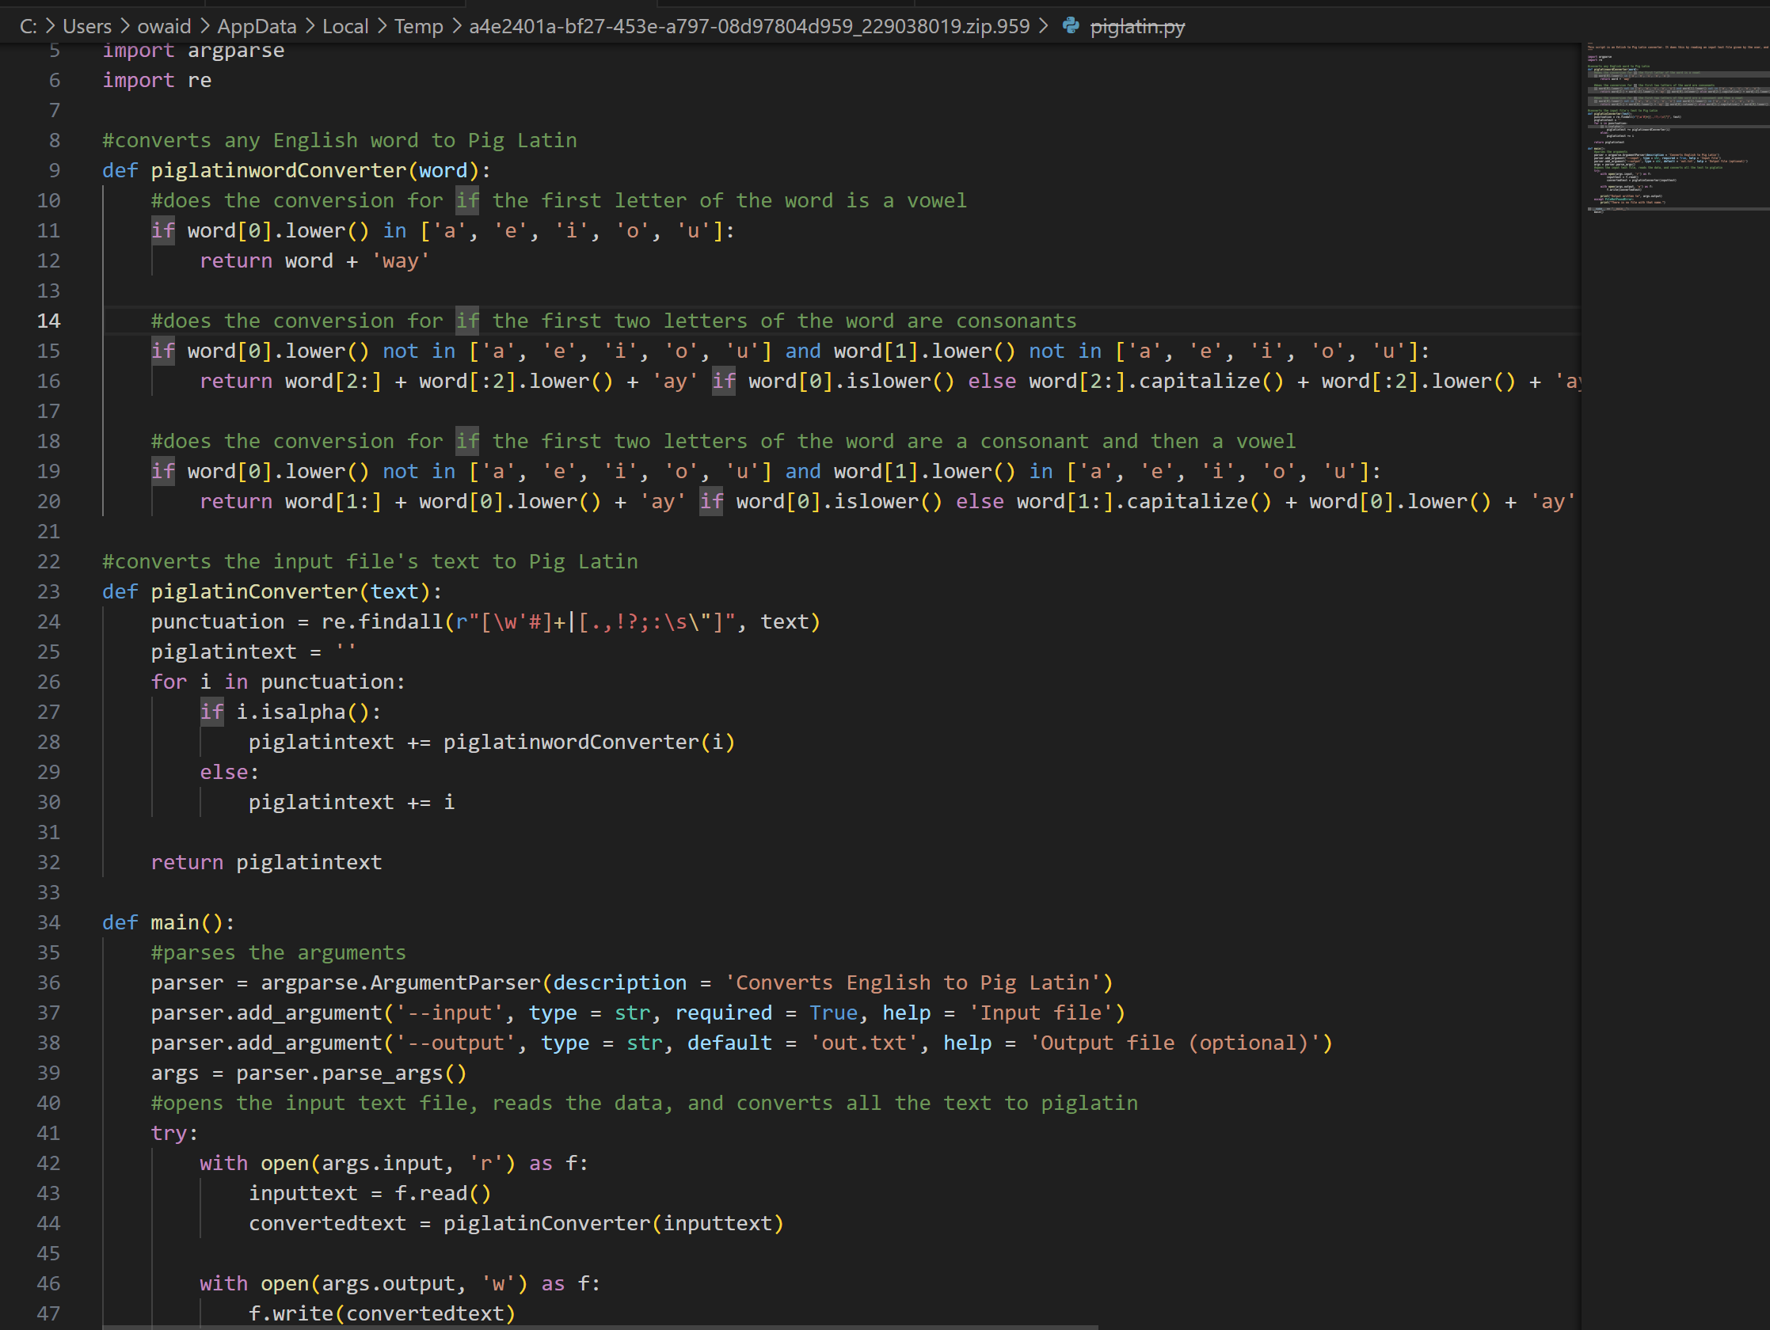Open the owaid breadcrumb folder
The height and width of the screenshot is (1330, 1770).
[164, 26]
